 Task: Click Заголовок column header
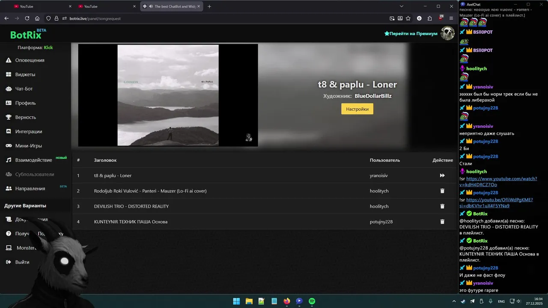105,160
